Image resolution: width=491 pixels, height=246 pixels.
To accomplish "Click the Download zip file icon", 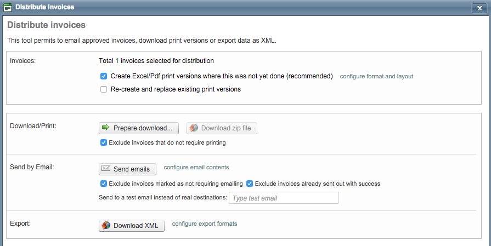I will point(194,128).
